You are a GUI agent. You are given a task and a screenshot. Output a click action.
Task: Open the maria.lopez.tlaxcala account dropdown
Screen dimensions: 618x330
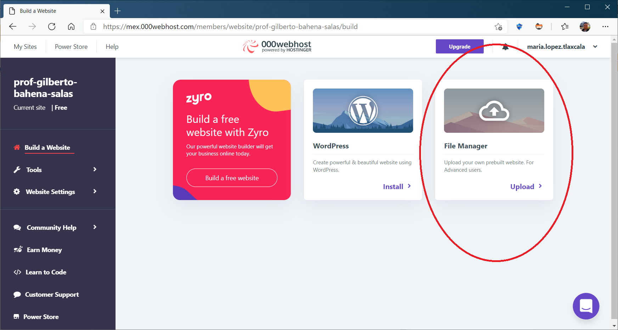[x=562, y=47]
